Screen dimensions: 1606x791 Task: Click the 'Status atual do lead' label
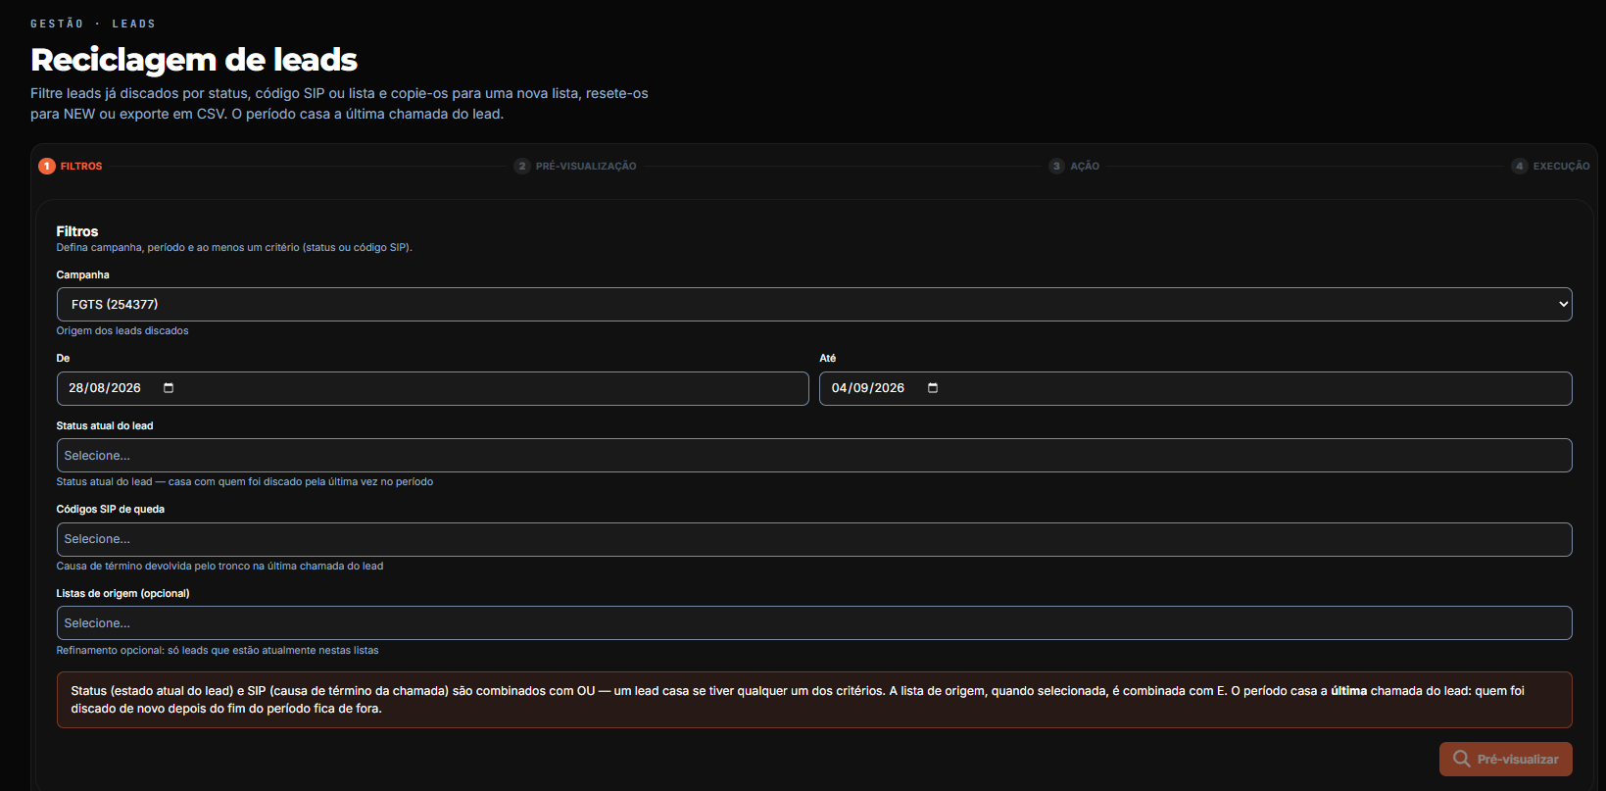[x=105, y=425]
